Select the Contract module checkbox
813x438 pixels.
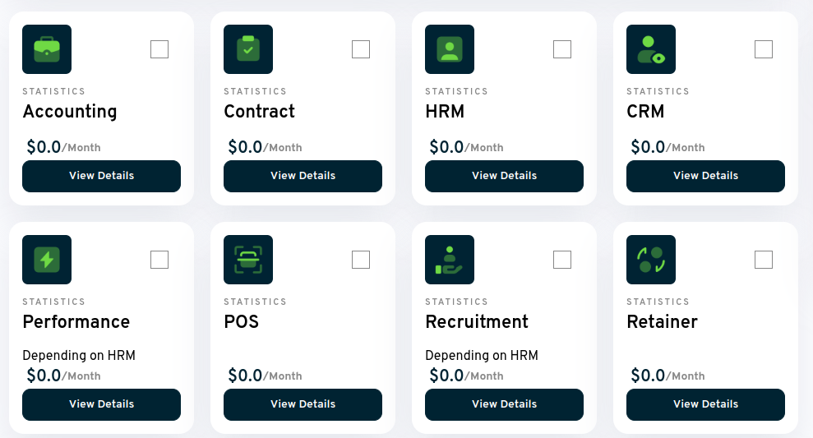[361, 49]
